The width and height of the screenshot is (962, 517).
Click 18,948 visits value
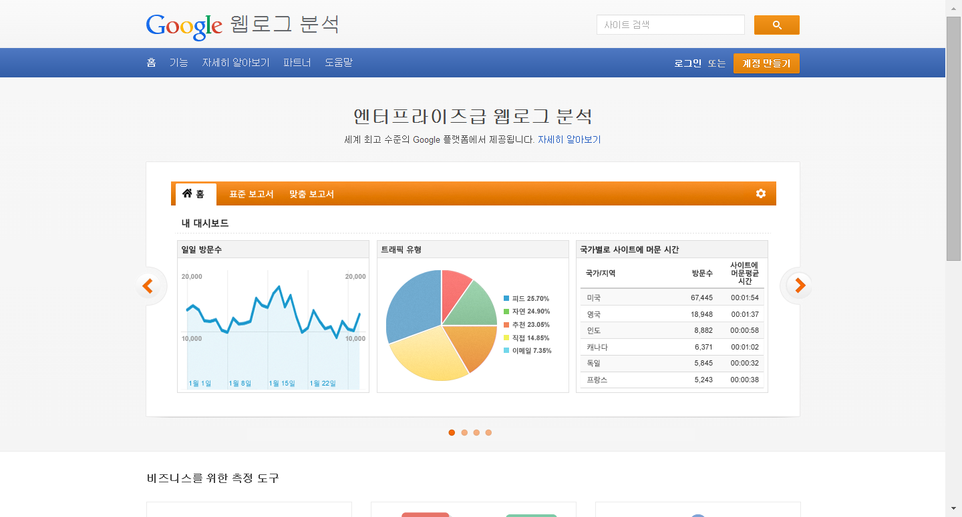pyautogui.click(x=701, y=314)
